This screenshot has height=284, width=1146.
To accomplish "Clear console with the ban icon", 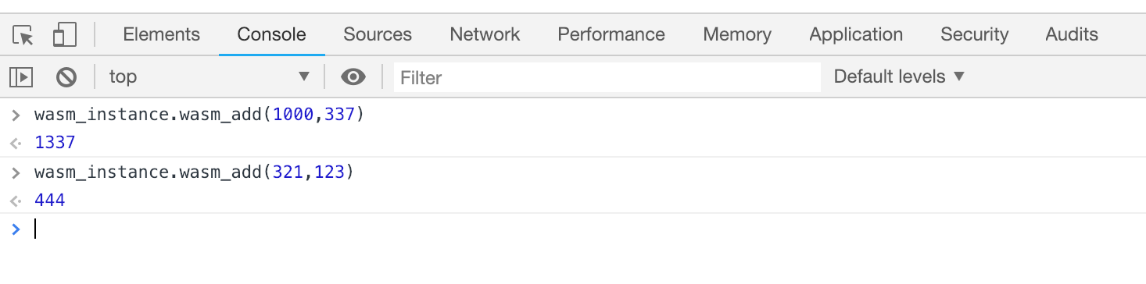I will pyautogui.click(x=66, y=76).
